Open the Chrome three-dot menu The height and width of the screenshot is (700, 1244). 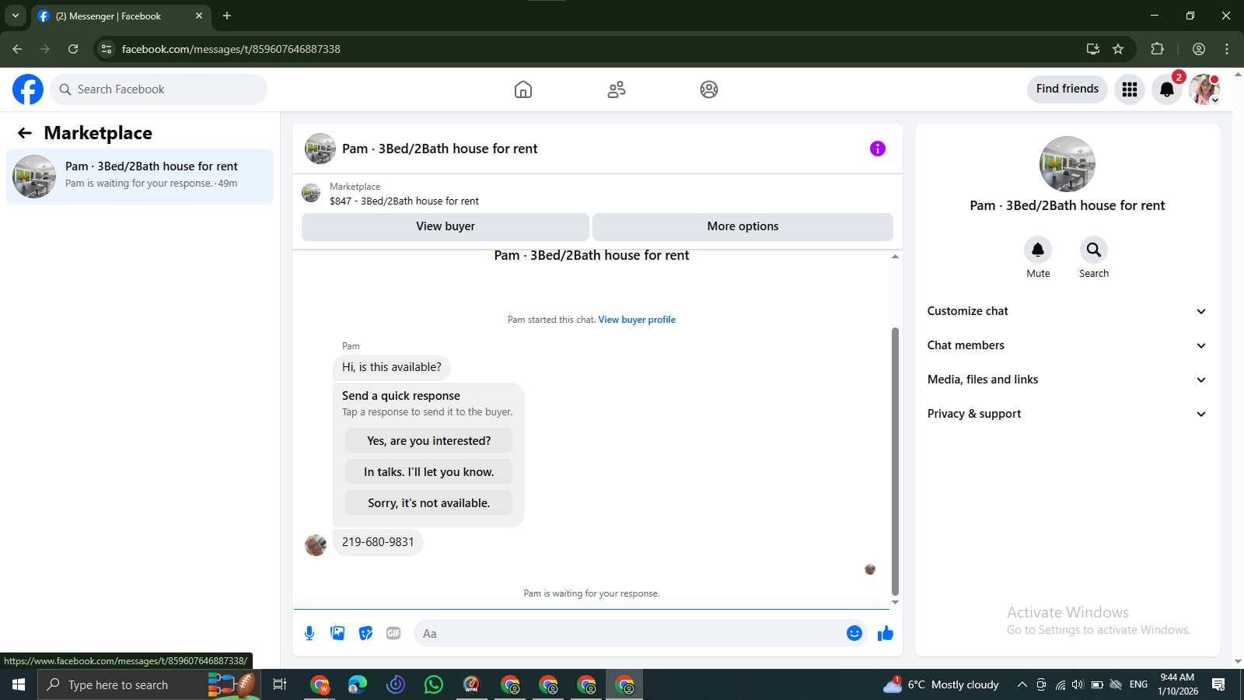pyautogui.click(x=1227, y=49)
